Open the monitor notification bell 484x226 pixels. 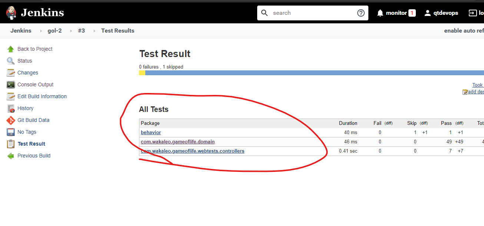tap(380, 13)
